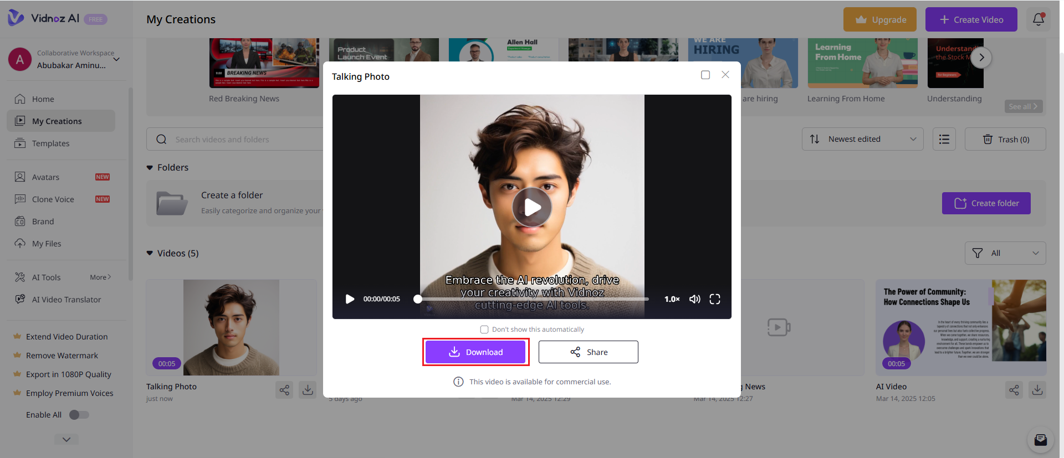Click Extend Video Duration
Screen dimensions: 1064x458
(x=66, y=337)
